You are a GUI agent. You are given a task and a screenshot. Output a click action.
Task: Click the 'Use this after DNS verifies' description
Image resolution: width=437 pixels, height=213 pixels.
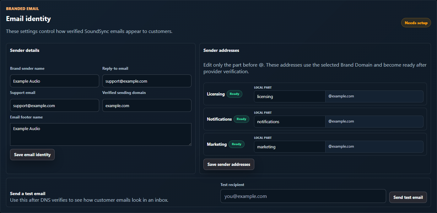point(89,200)
